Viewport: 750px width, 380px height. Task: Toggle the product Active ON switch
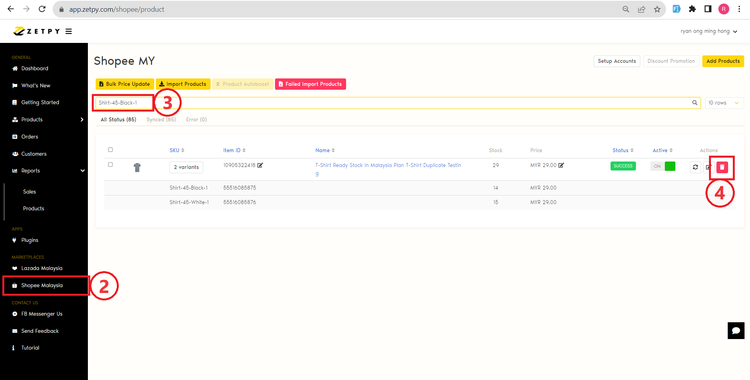tap(663, 166)
